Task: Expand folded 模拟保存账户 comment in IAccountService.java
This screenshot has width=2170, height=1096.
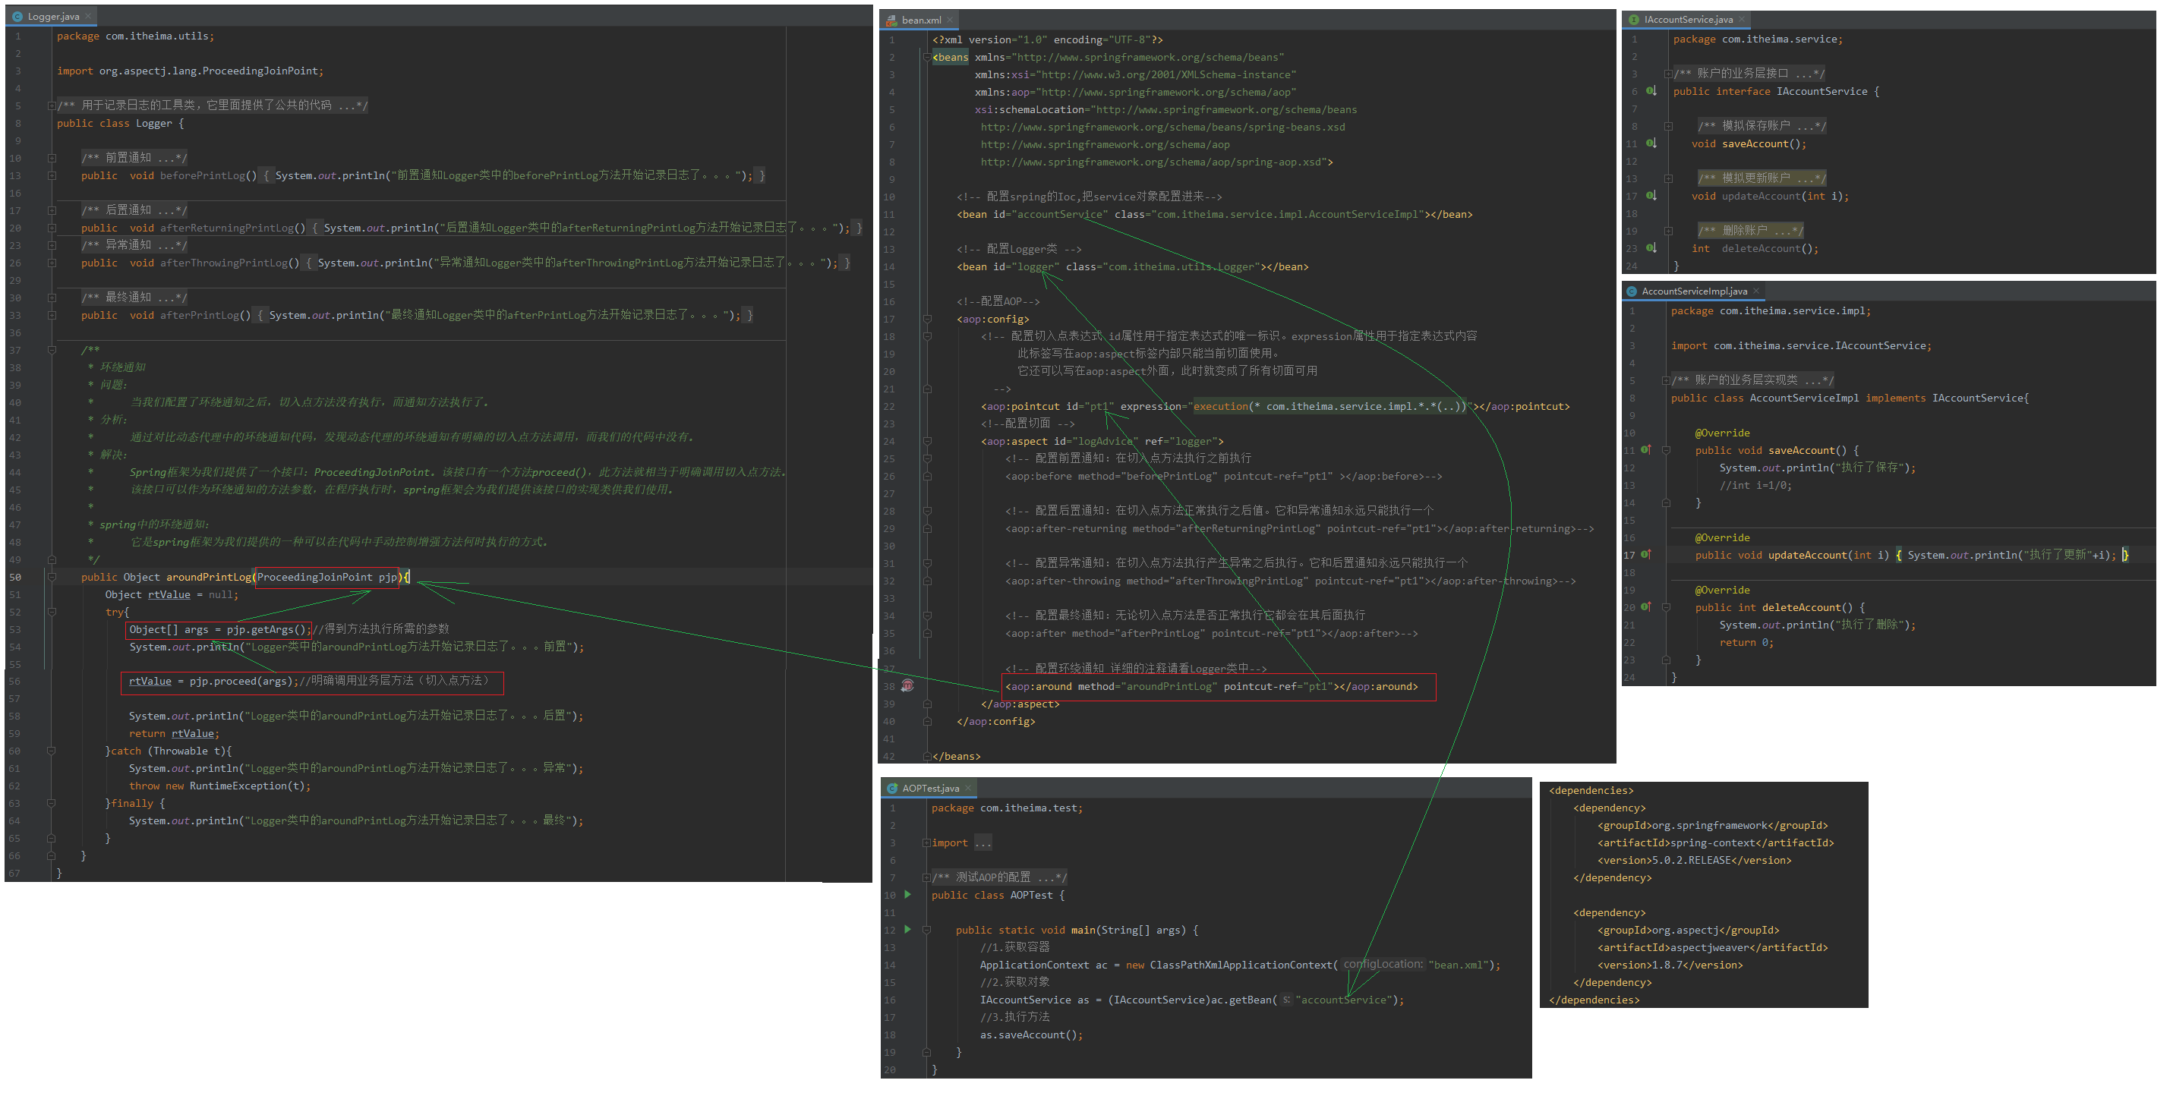Action: click(x=1668, y=126)
